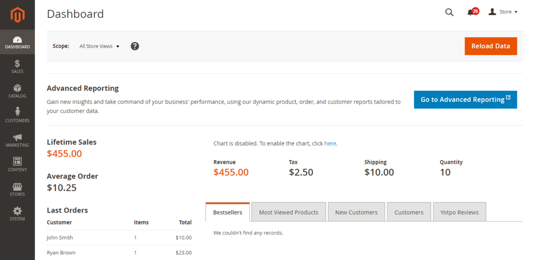Open the Store user account dropdown
This screenshot has width=533, height=260.
[503, 12]
